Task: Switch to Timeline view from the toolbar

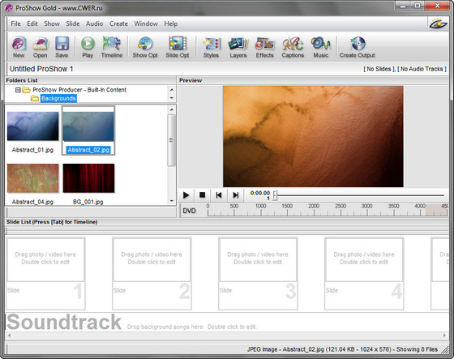Action: tap(112, 47)
